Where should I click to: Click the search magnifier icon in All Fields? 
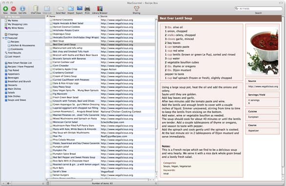(x=237, y=9)
